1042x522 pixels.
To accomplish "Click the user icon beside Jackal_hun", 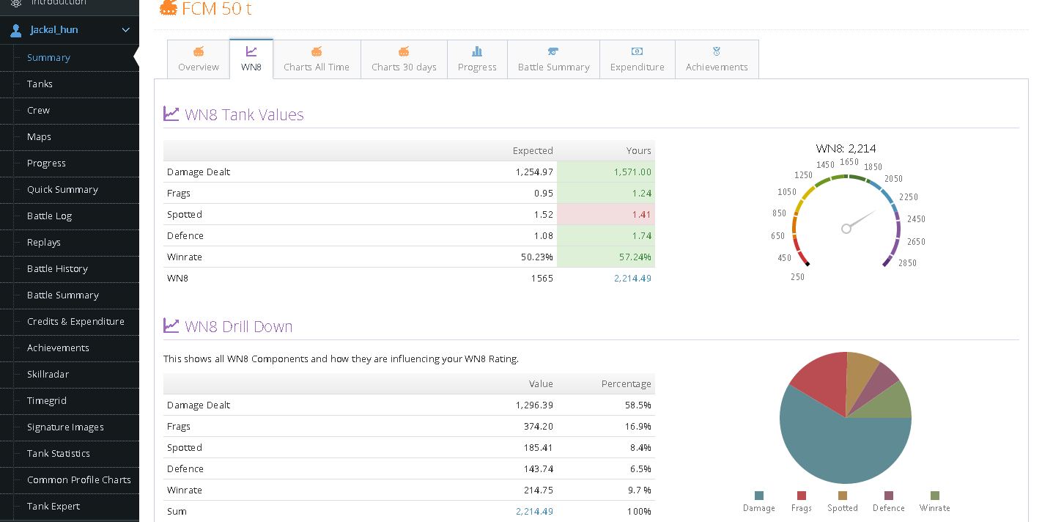I will 16,30.
